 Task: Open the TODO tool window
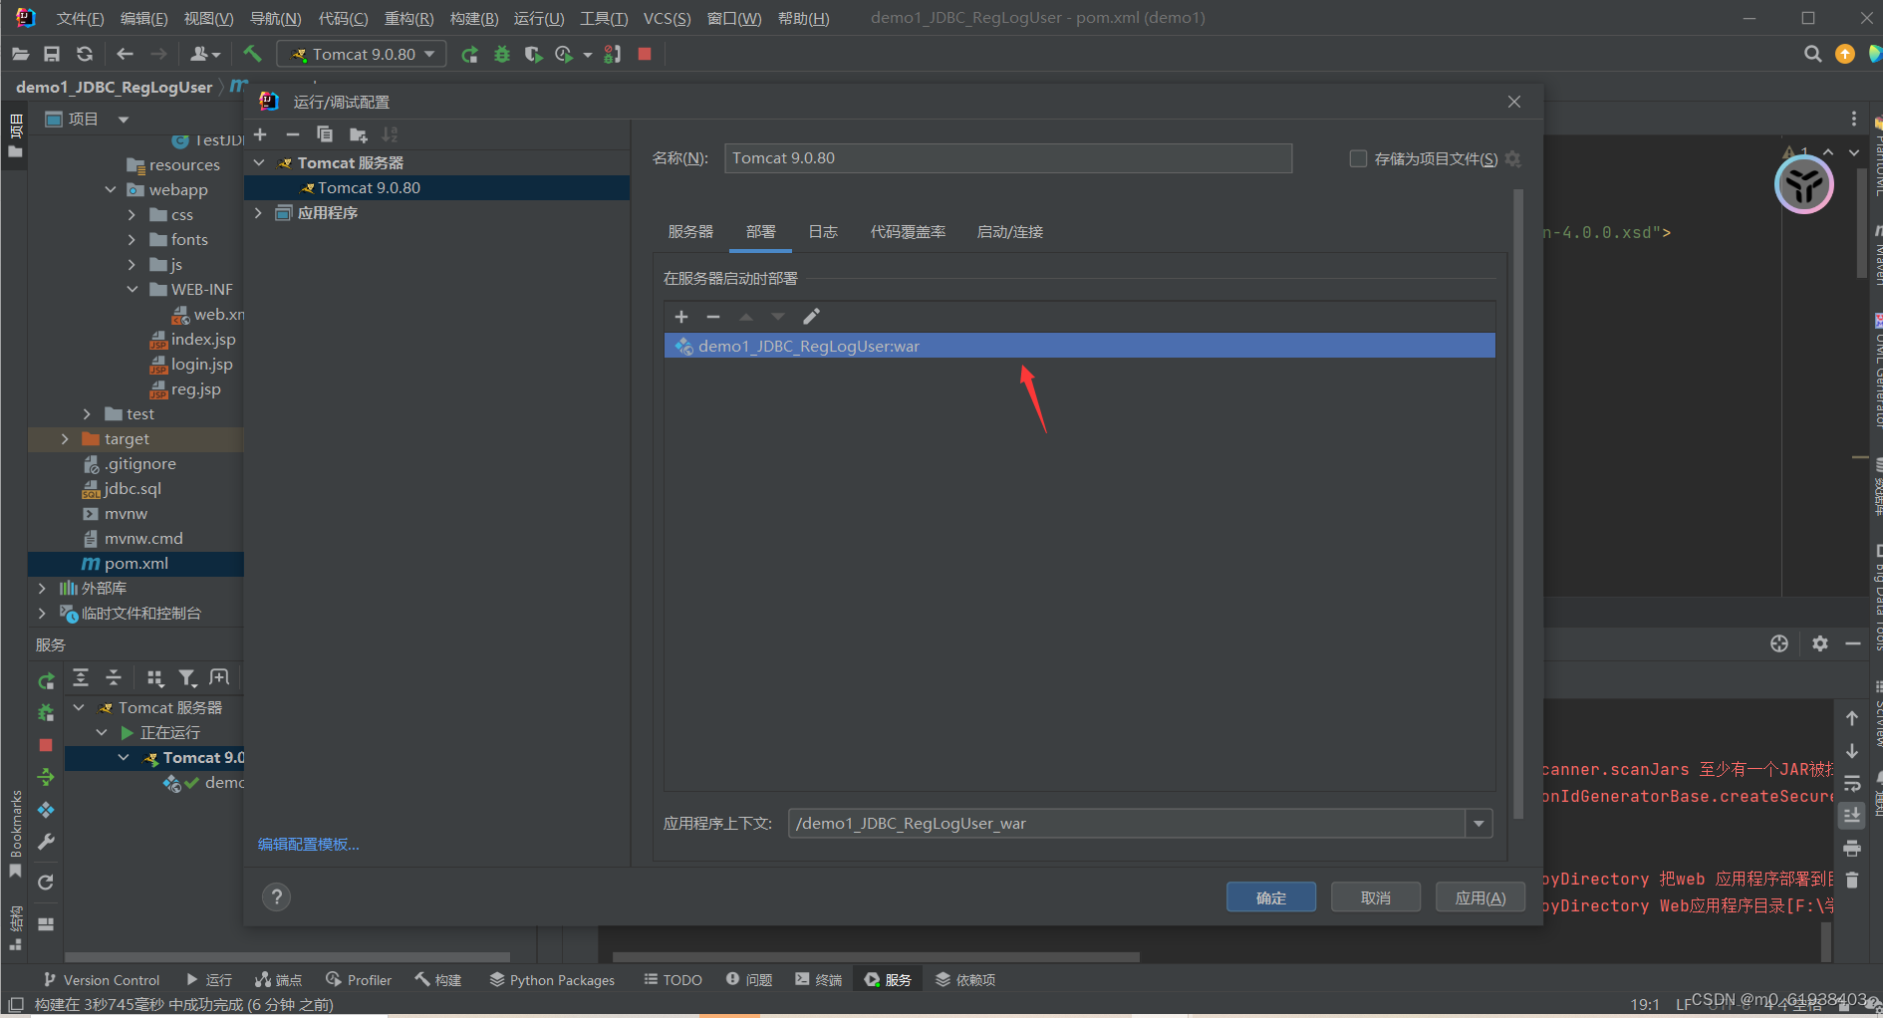click(673, 980)
